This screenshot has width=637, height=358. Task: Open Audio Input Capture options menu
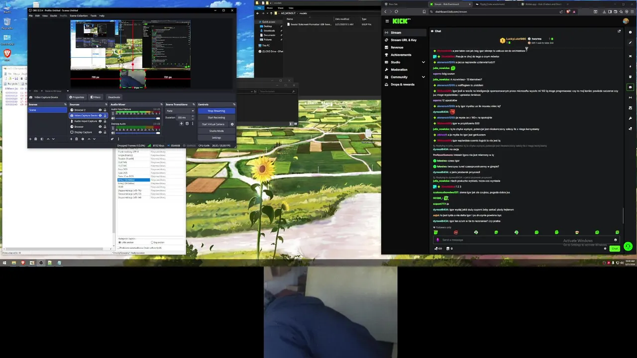(113, 113)
